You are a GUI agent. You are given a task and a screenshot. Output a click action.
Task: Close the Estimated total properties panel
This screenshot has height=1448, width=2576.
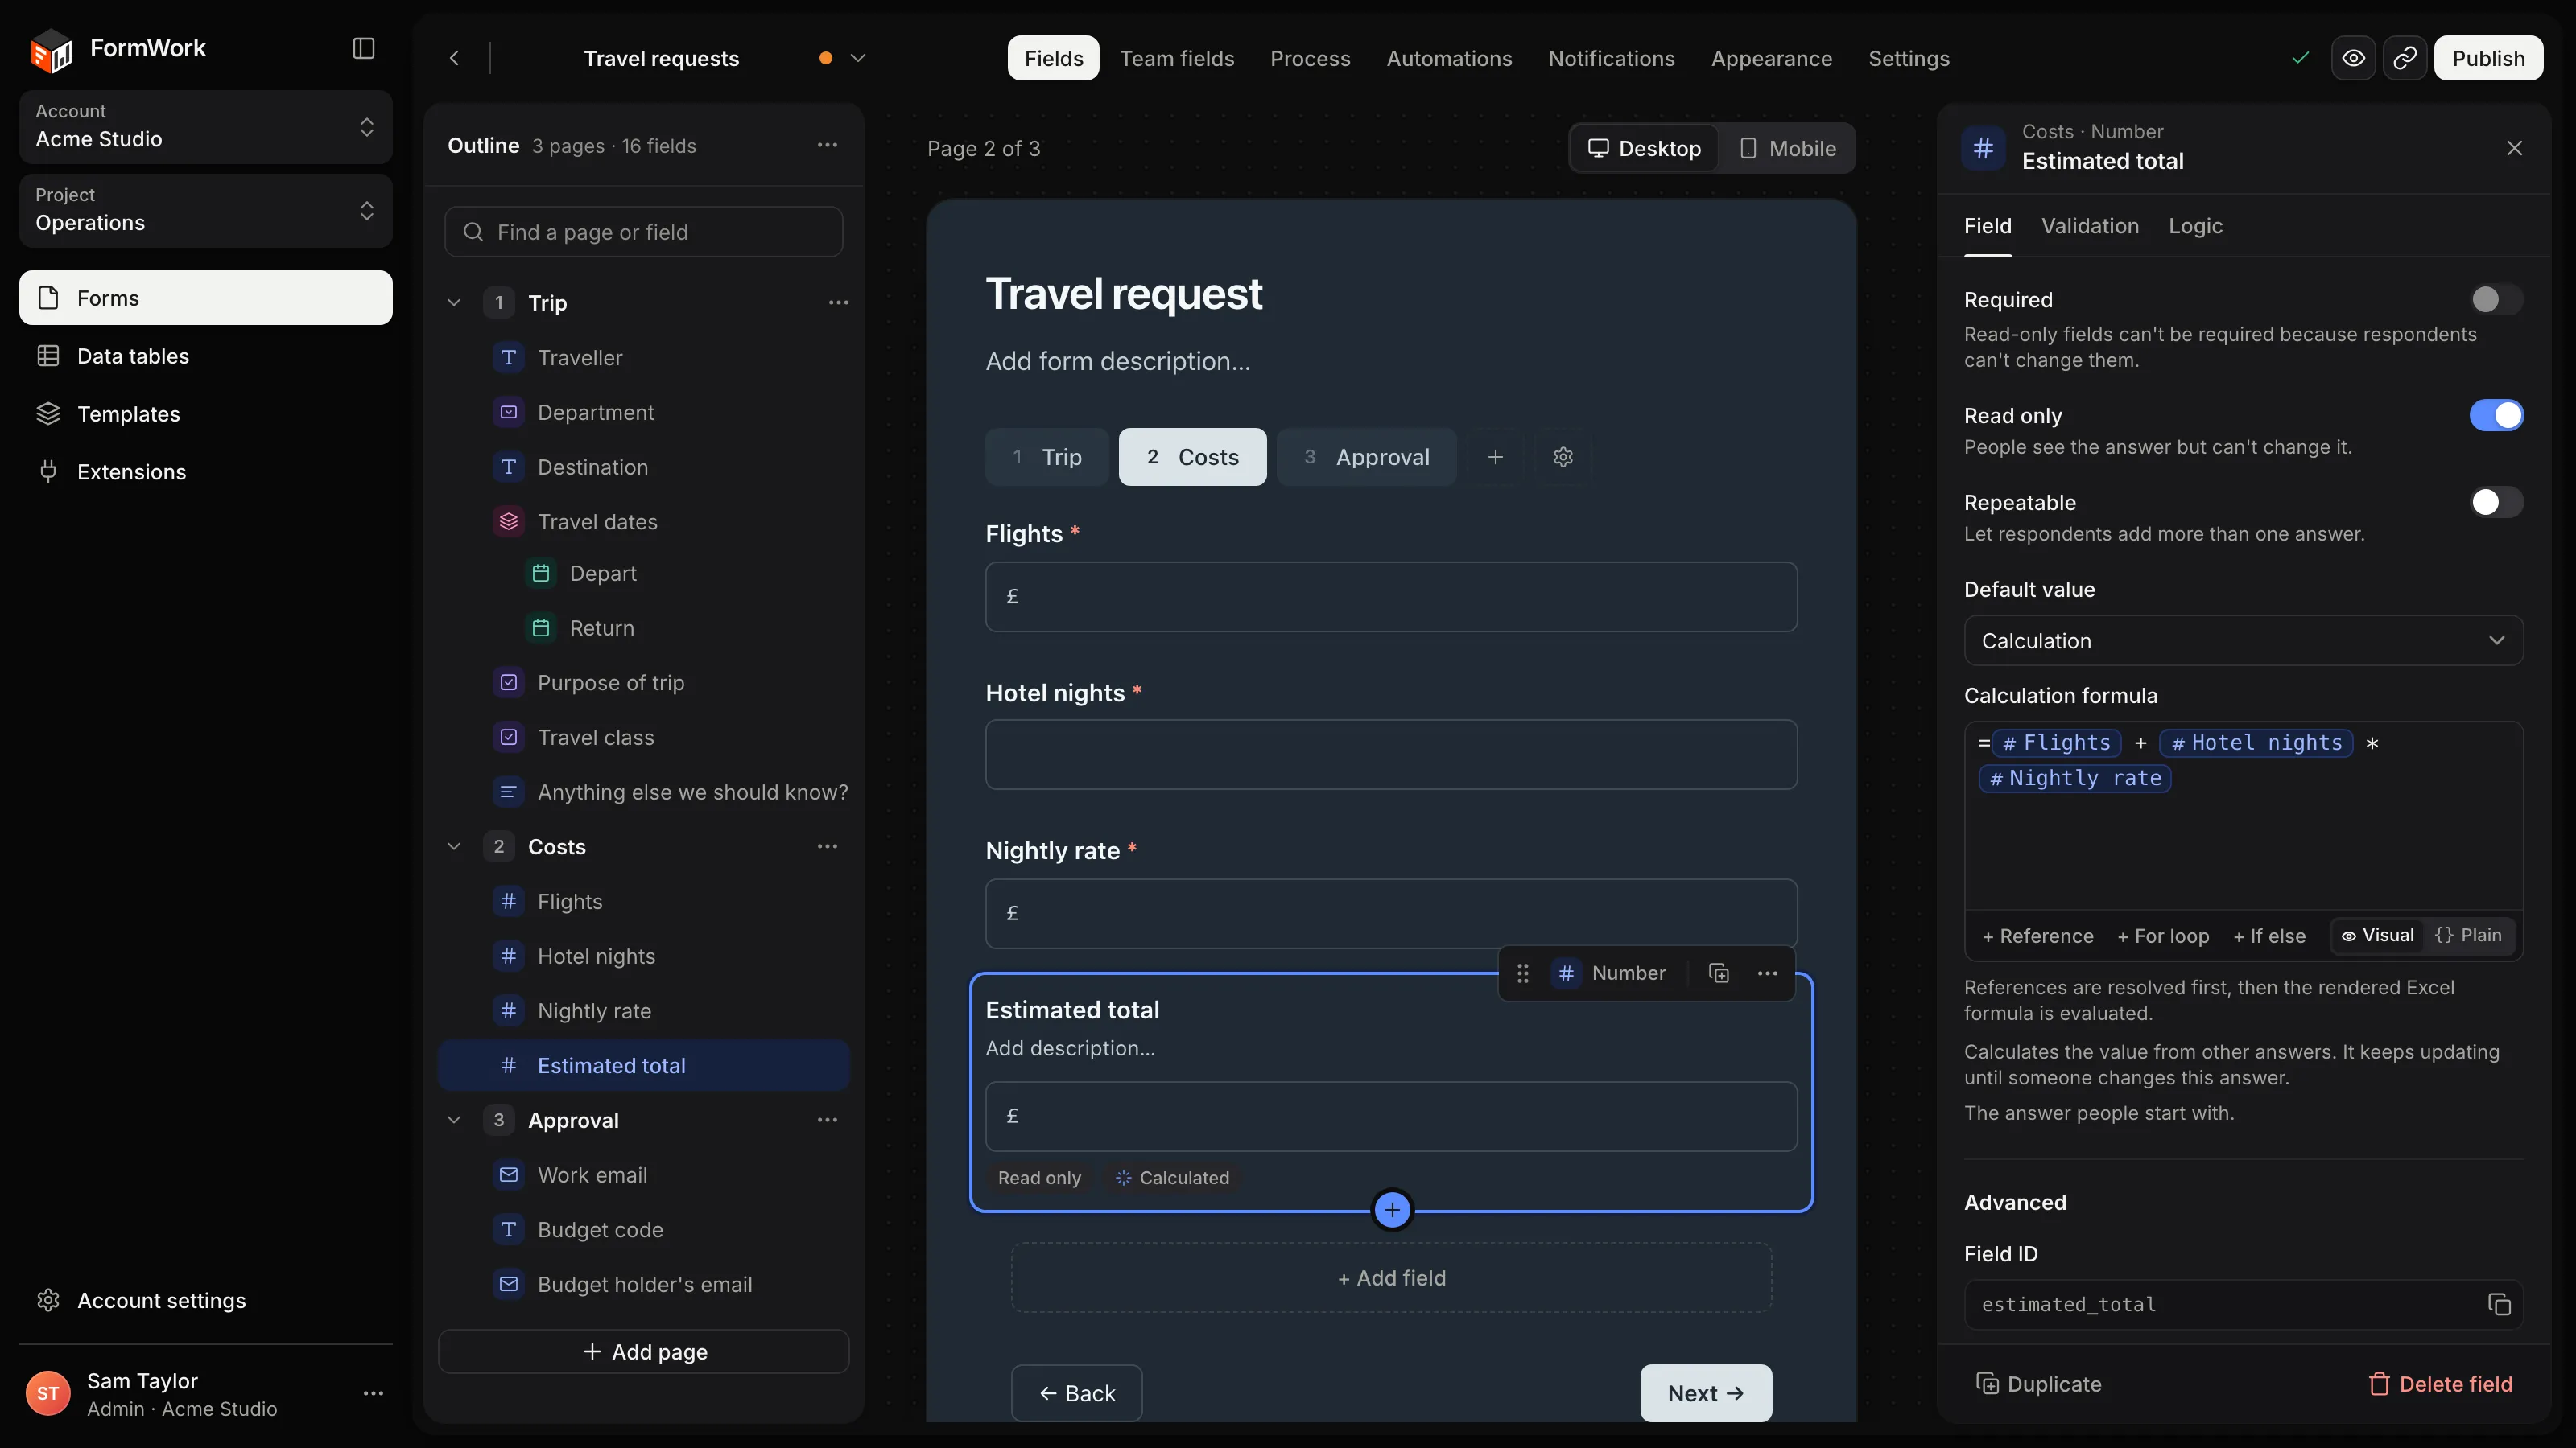2514,148
